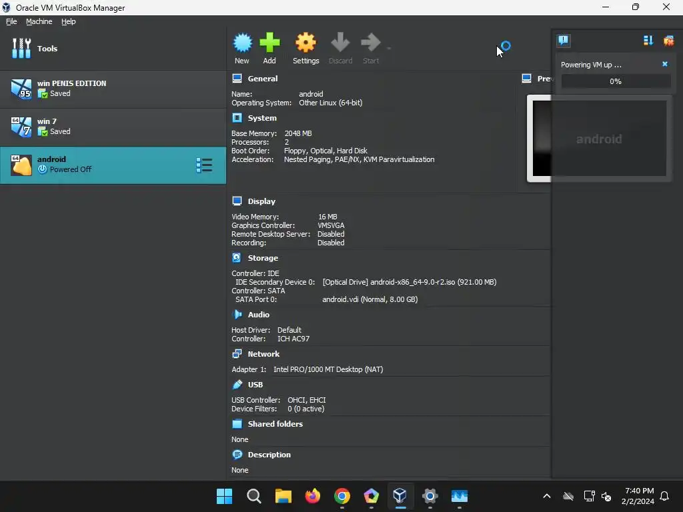
Task: Open the Description header link
Action: click(269, 455)
